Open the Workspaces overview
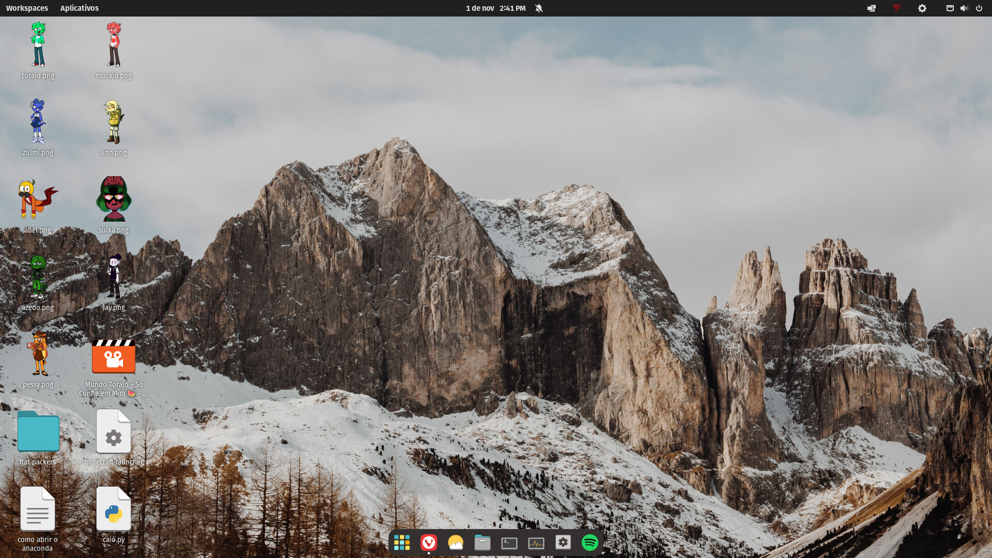The height and width of the screenshot is (558, 992). [x=27, y=8]
